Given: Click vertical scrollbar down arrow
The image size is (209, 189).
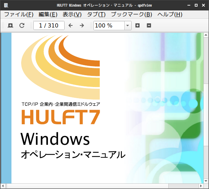Looking at the screenshot, I should 206,181.
